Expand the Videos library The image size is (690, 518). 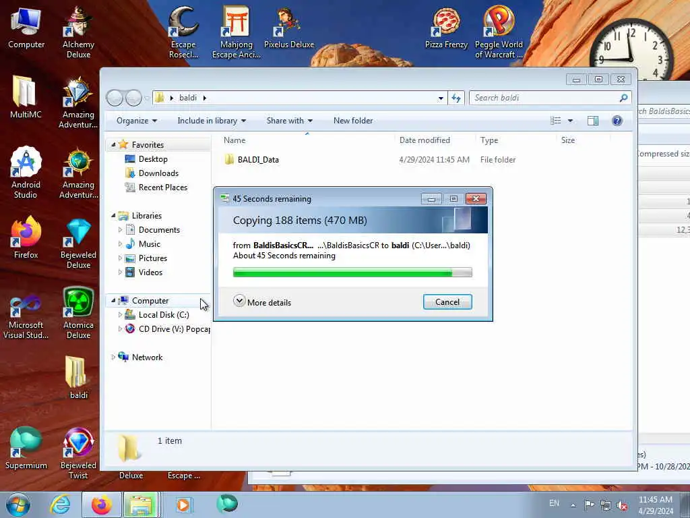point(120,272)
